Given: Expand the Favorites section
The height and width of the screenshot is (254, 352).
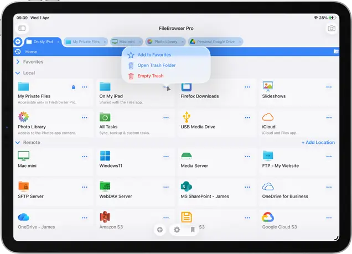Looking at the screenshot, I should click(18, 62).
